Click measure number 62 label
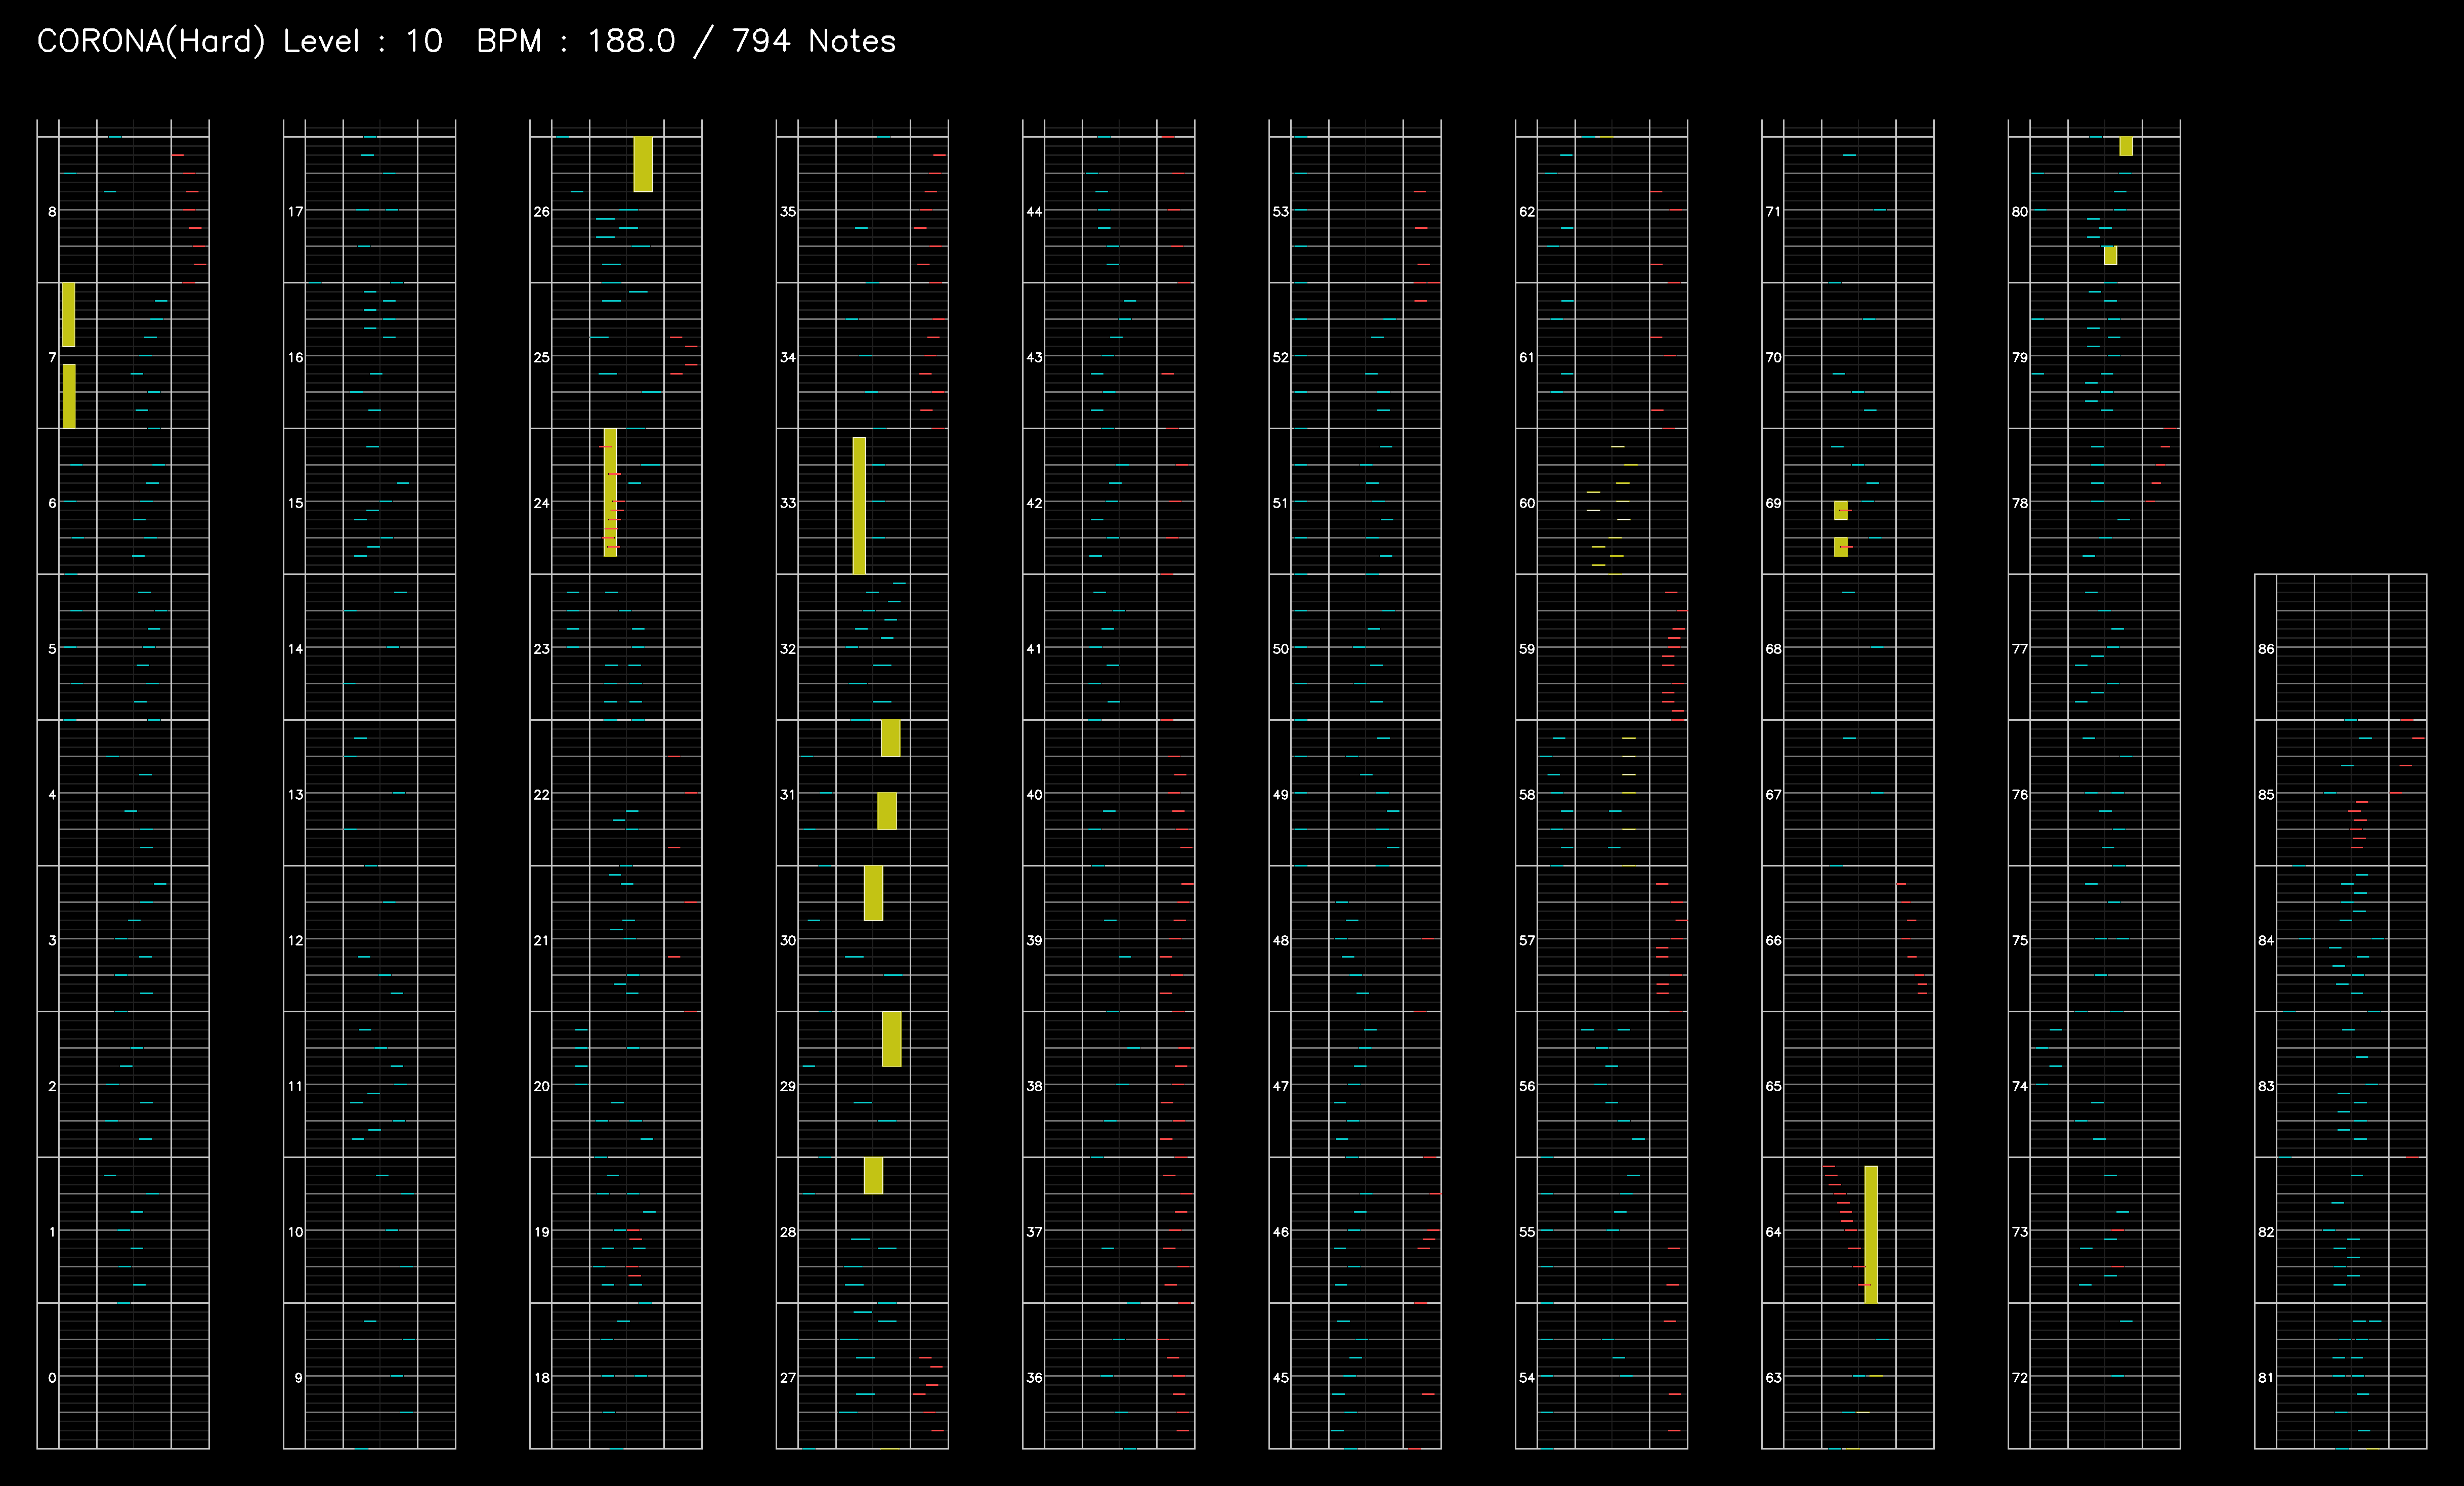The width and height of the screenshot is (2464, 1486). (x=1527, y=211)
